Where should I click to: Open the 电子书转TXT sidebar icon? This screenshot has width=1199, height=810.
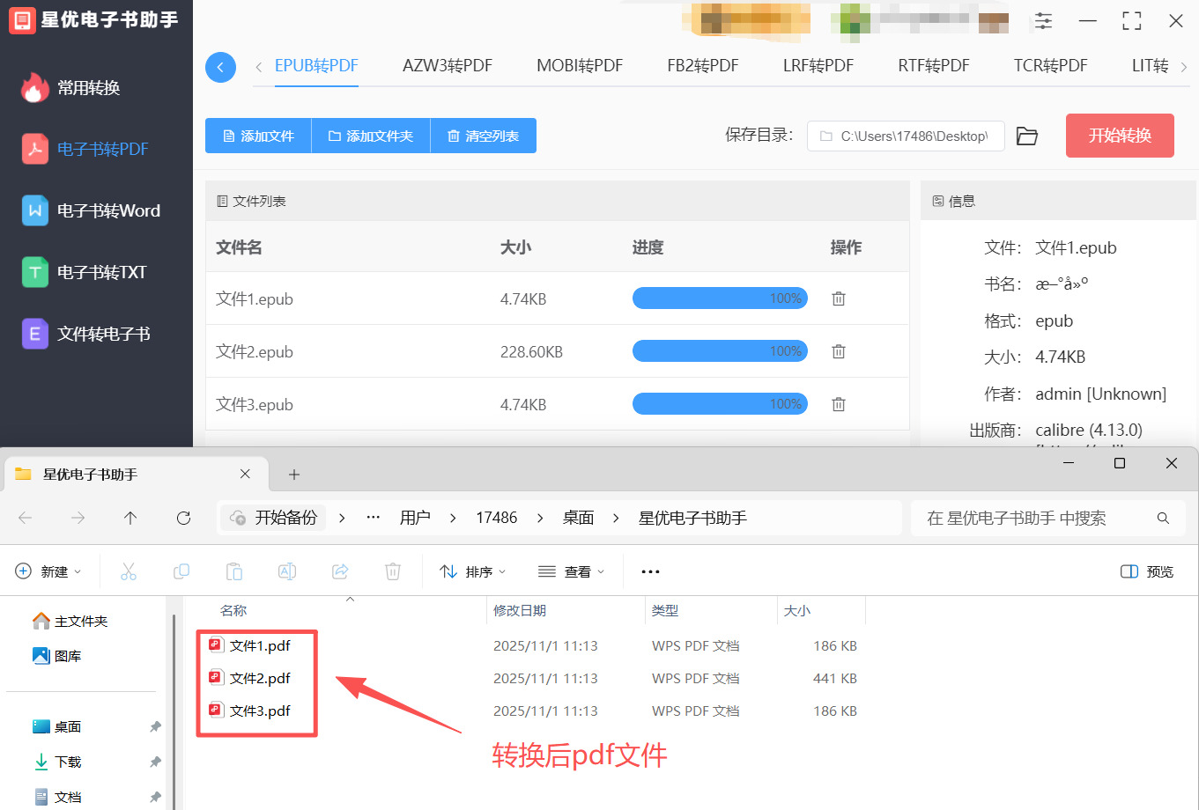coord(35,272)
